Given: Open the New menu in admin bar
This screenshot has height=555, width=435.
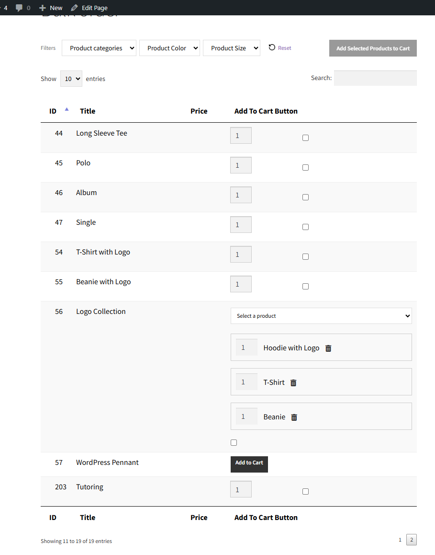Looking at the screenshot, I should click(x=50, y=7).
